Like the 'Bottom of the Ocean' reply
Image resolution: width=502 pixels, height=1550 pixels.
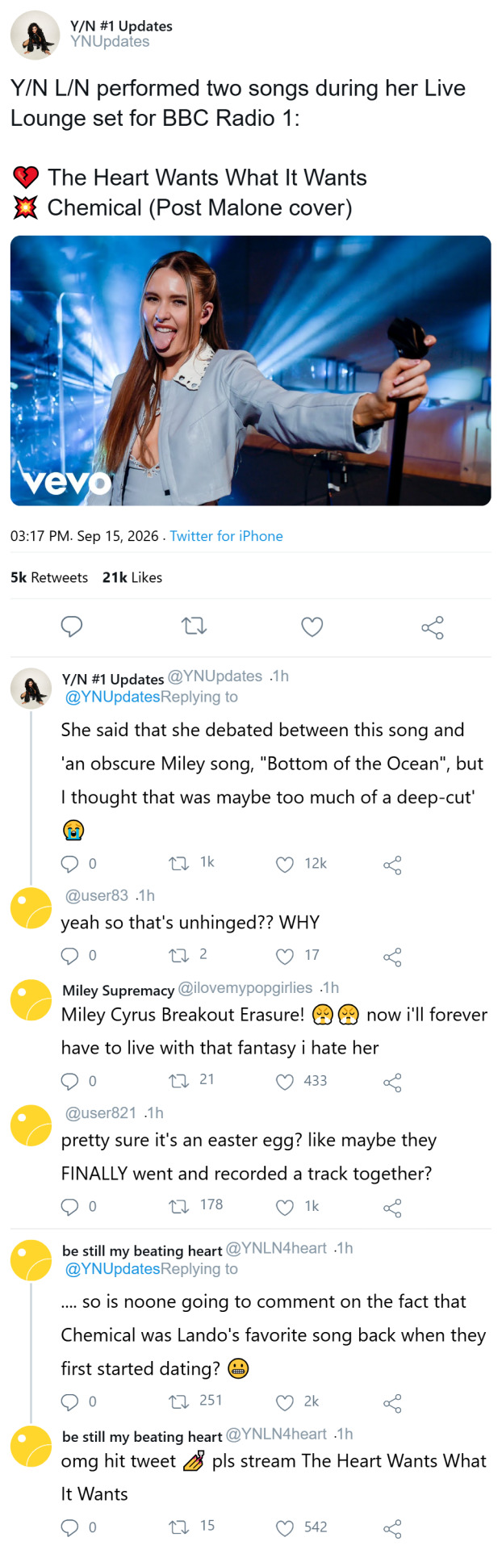pyautogui.click(x=284, y=865)
